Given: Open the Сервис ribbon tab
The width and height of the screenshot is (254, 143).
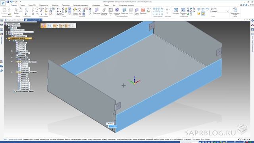Looking at the screenshot, I should coord(106,5).
